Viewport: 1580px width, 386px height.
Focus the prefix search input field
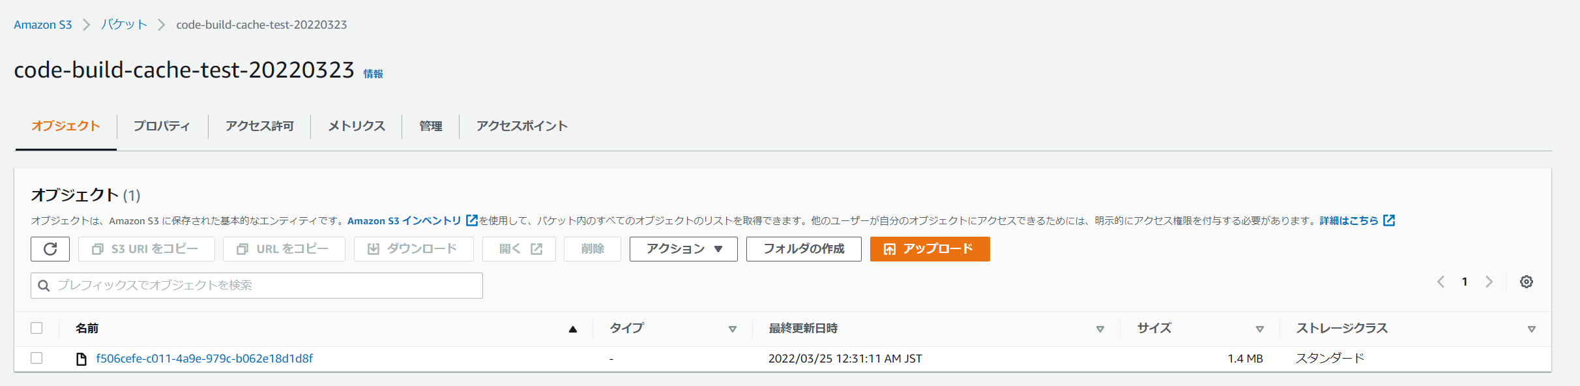pyautogui.click(x=257, y=286)
